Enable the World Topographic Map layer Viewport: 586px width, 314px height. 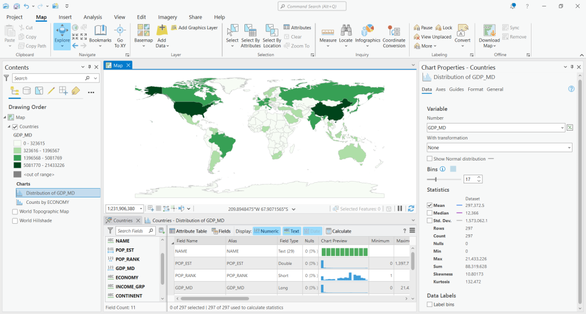point(15,211)
